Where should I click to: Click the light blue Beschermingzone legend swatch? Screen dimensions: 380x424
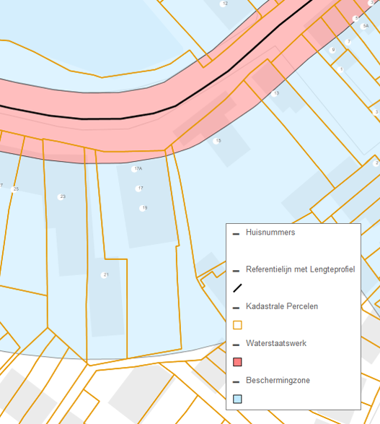[237, 399]
